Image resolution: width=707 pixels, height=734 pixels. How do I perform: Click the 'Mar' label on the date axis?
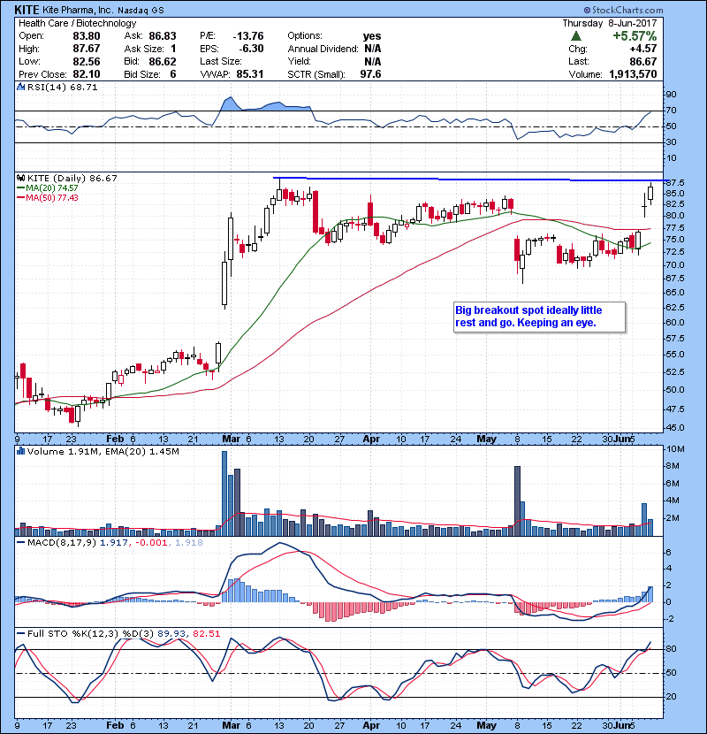(x=231, y=438)
